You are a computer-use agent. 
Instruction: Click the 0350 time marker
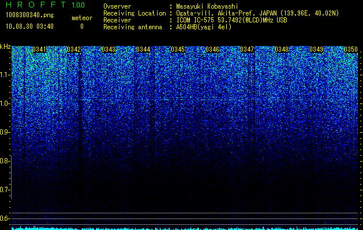pos(351,49)
